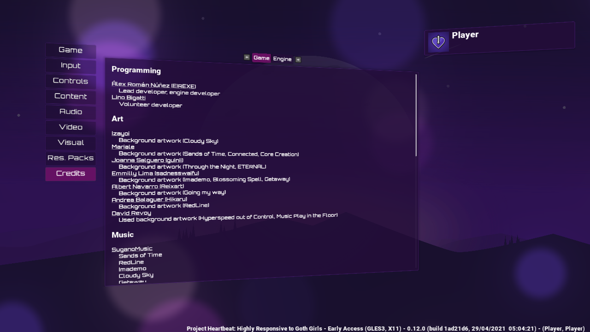
Task: Follow the Izayoi artist link
Action: click(120, 134)
